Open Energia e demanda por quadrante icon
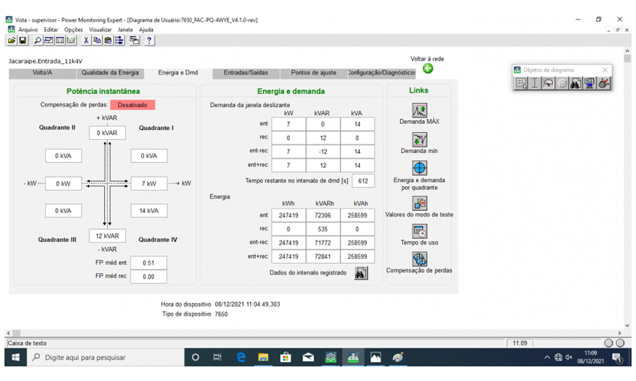Screen dimensions: 636x381 click(x=419, y=168)
